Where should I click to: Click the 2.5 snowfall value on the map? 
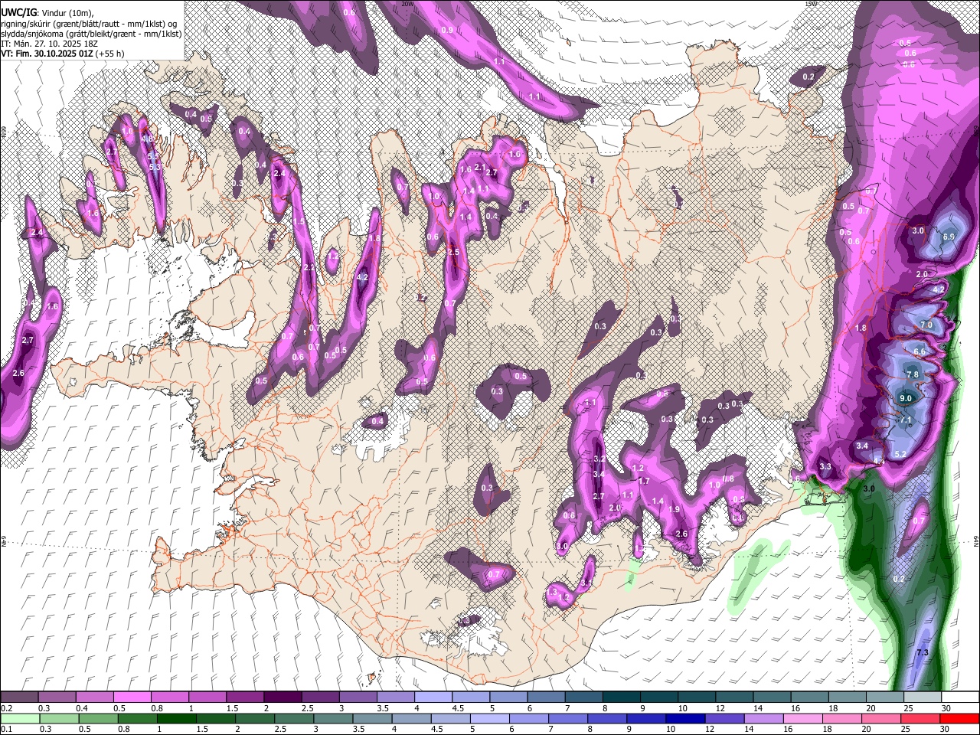(452, 252)
